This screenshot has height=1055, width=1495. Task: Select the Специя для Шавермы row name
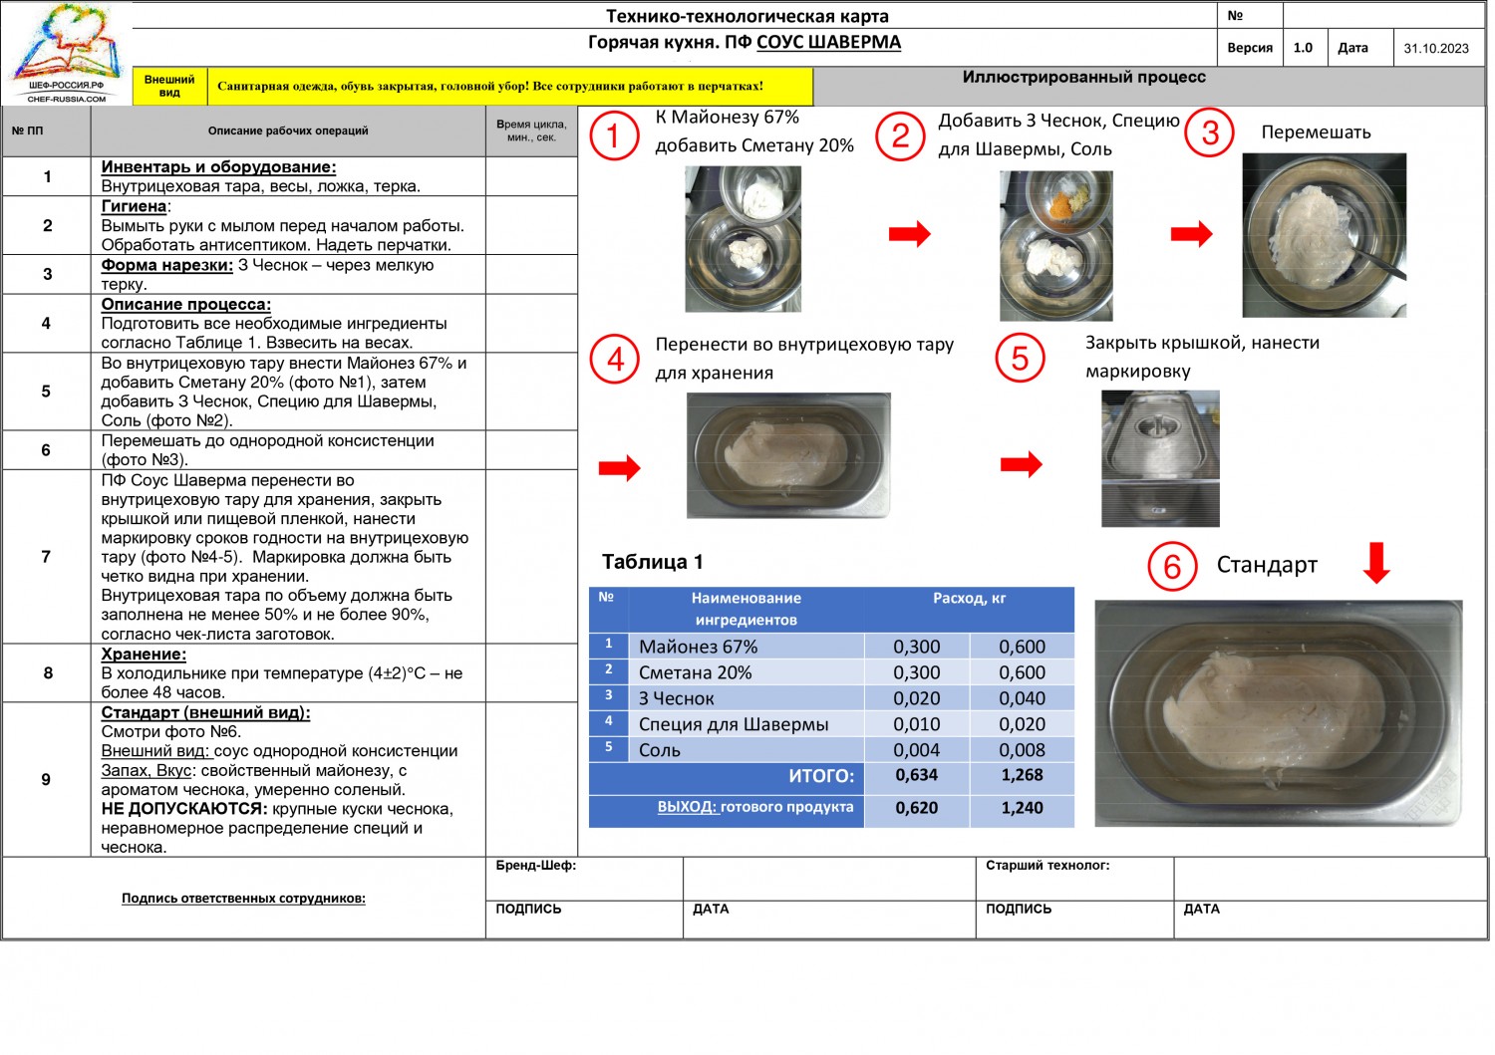pos(734,724)
